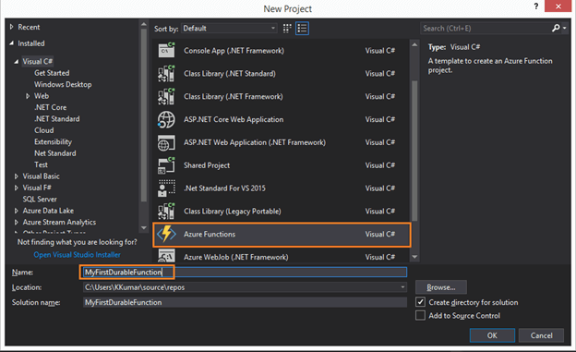Expand the Location path dropdown
This screenshot has height=352, width=576.
(402, 287)
